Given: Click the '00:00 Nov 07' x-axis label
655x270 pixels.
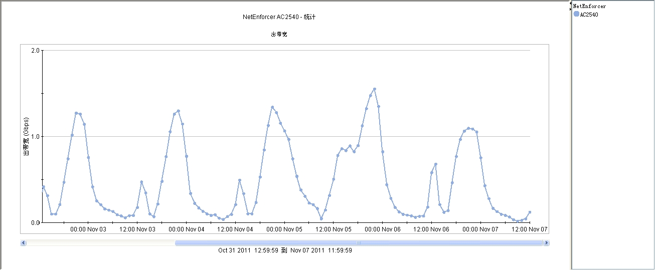Looking at the screenshot, I should pos(480,229).
